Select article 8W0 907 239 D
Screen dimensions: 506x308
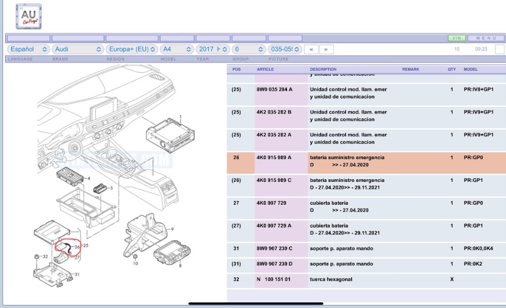click(x=274, y=264)
